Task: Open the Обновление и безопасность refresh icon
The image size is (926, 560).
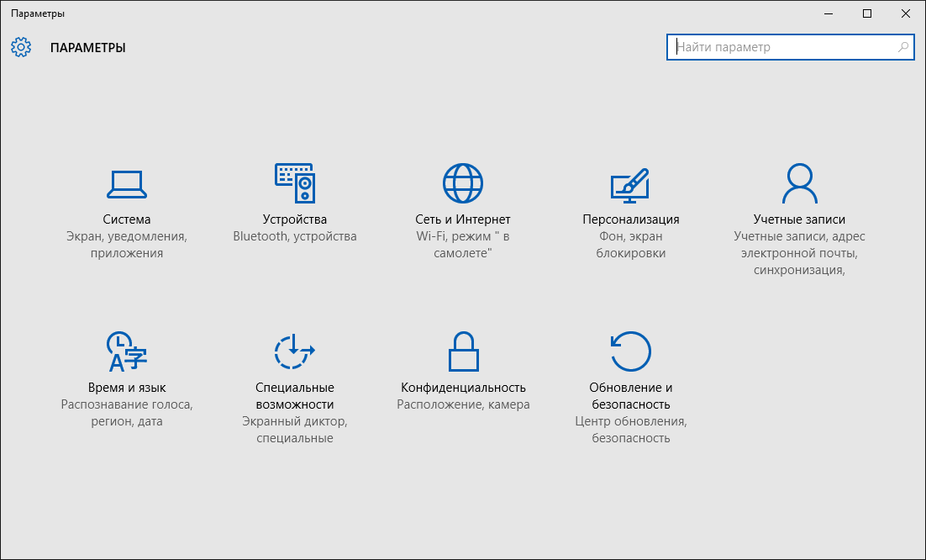Action: (x=630, y=351)
